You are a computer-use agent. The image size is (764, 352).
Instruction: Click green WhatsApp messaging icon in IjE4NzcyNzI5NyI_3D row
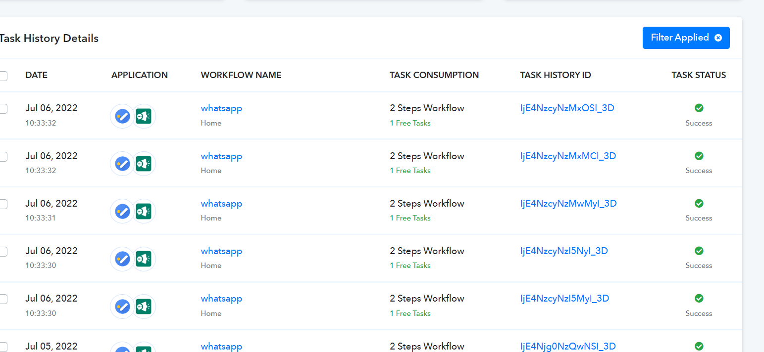[144, 259]
